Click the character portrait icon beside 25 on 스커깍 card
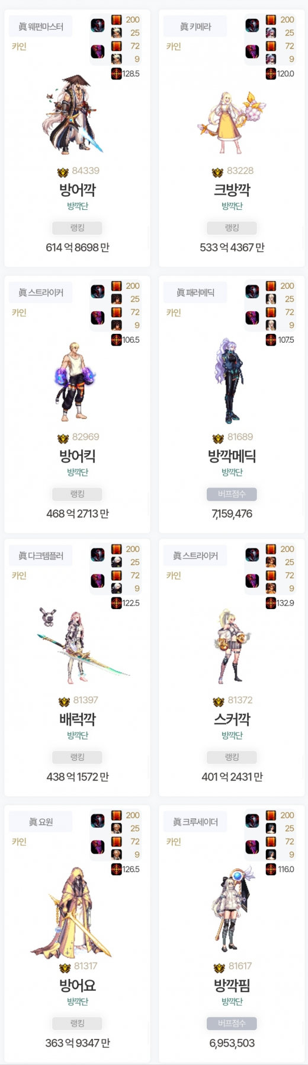 [x=271, y=562]
